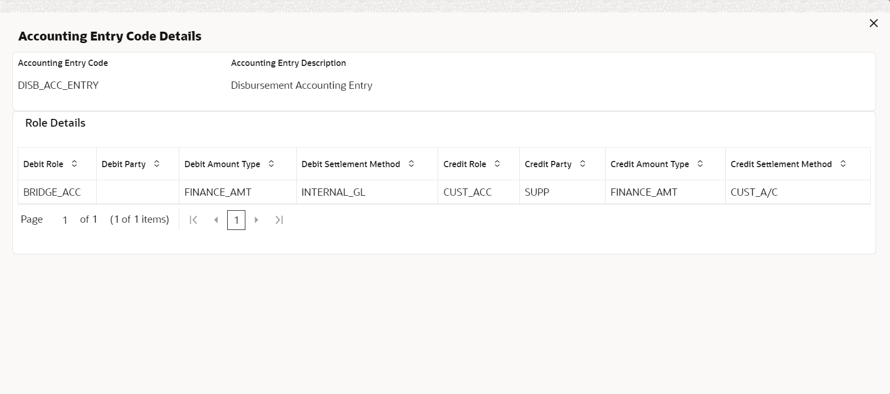
Task: Go to next page arrow
Action: point(256,220)
